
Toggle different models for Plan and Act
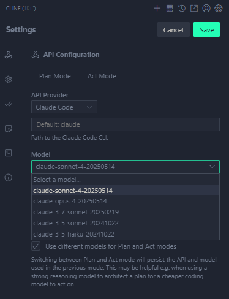[36, 246]
